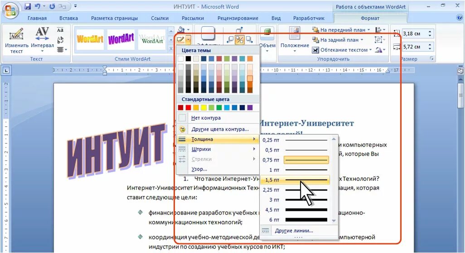
Task: Toggle the ruler view button above scrollbar
Action: pos(460,71)
